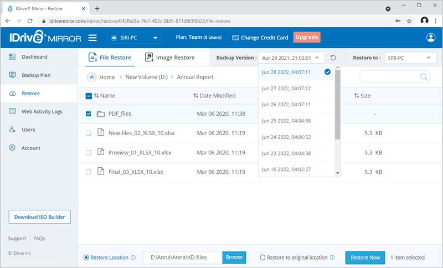Click the search magnifier icon
The width and height of the screenshot is (443, 268).
click(x=424, y=77)
